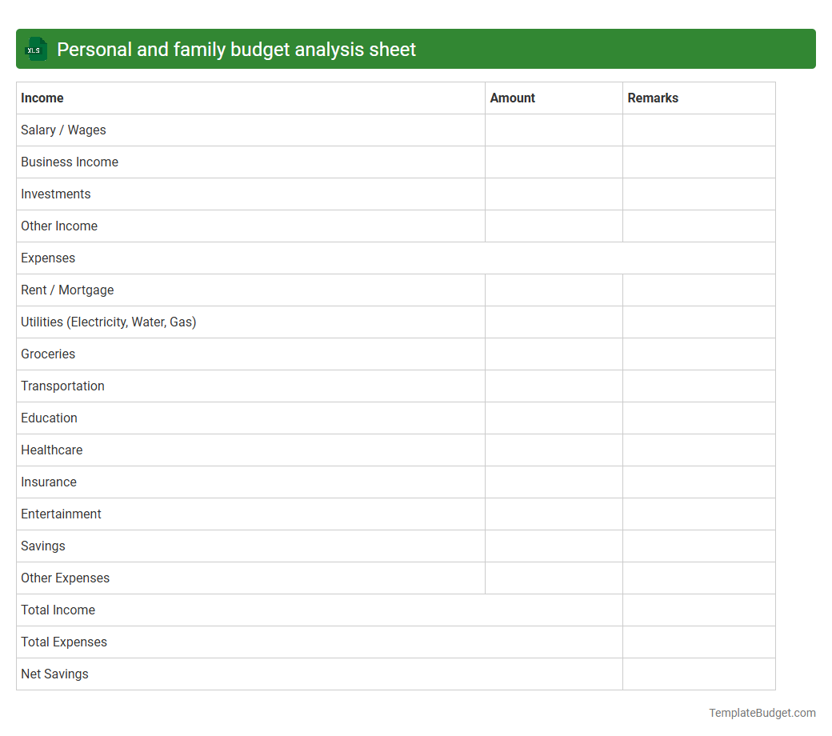Select the Transportation row label

click(62, 386)
